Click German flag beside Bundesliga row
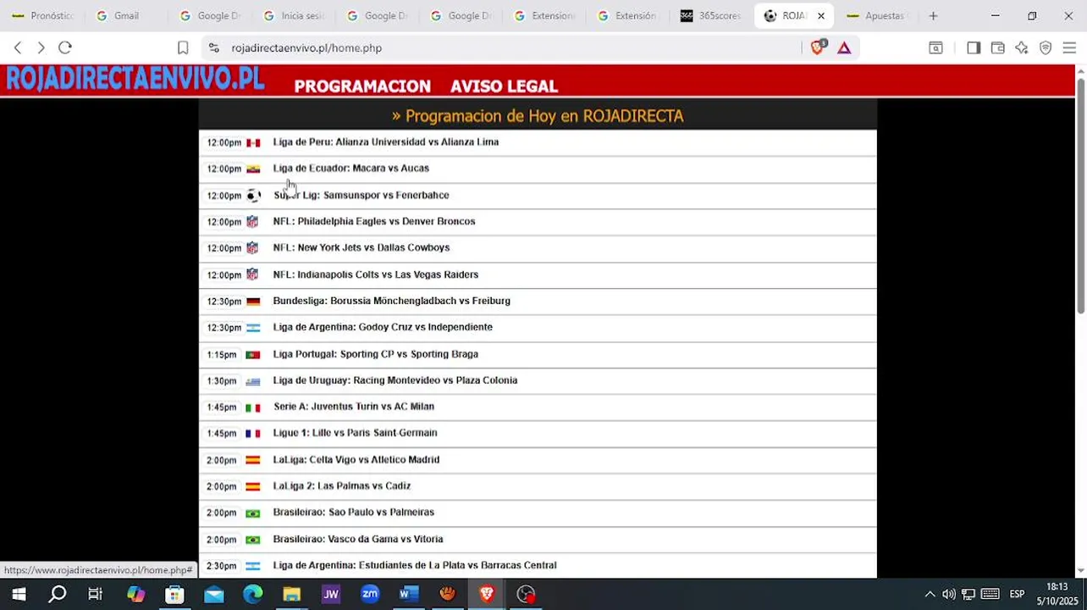 pos(253,301)
